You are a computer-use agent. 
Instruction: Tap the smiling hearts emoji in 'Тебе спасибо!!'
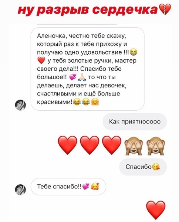pyautogui.click(x=95, y=187)
